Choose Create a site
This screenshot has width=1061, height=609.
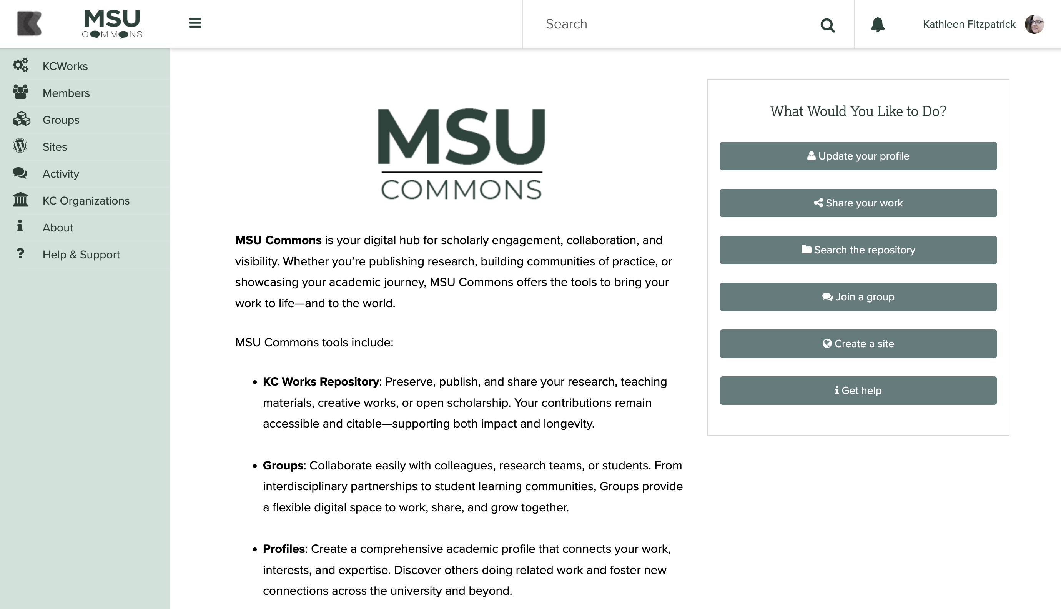point(858,343)
